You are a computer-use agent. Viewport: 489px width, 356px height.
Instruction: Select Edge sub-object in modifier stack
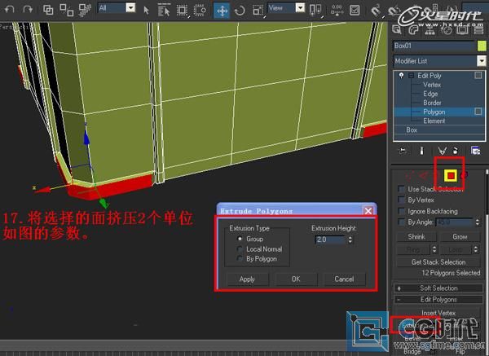pyautogui.click(x=430, y=94)
